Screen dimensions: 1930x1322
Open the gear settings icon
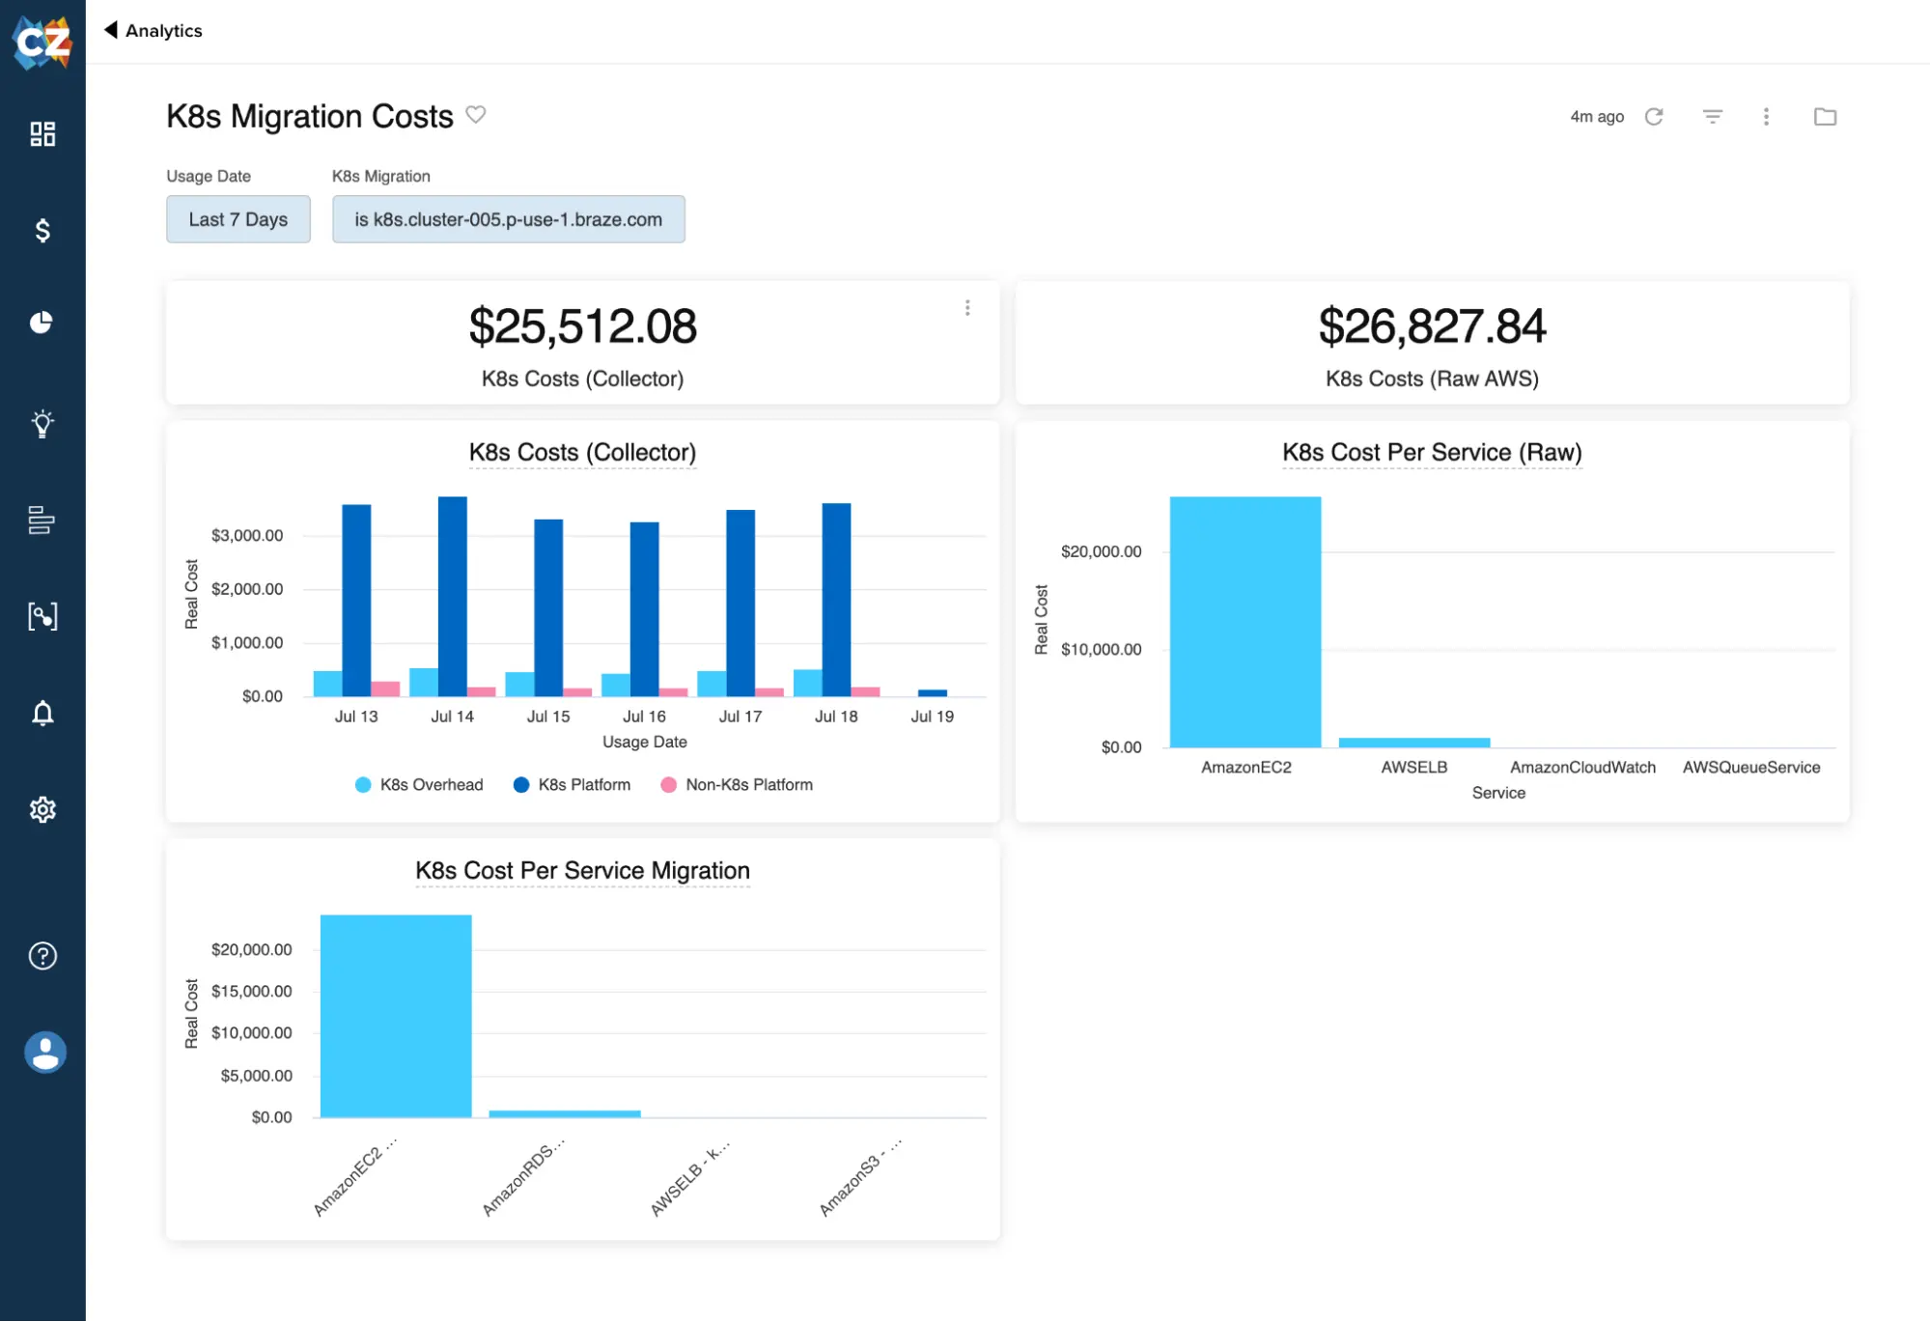pyautogui.click(x=42, y=809)
